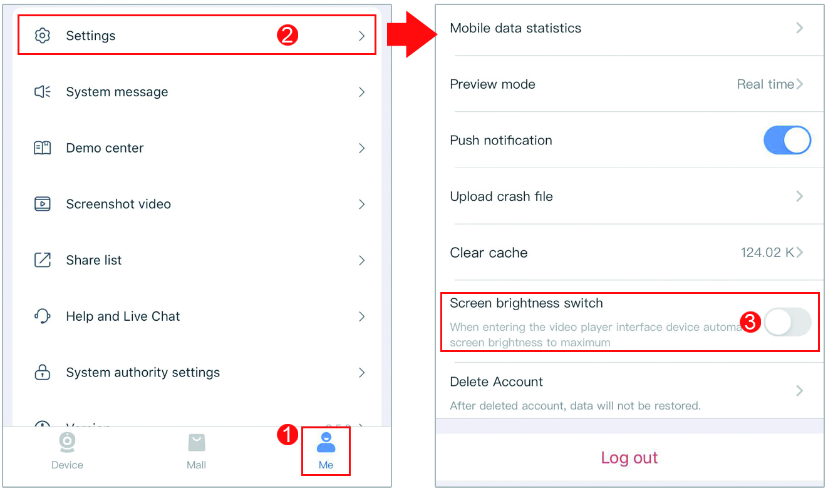The image size is (828, 494).
Task: Click the Screenshot video play icon
Action: pos(42,204)
